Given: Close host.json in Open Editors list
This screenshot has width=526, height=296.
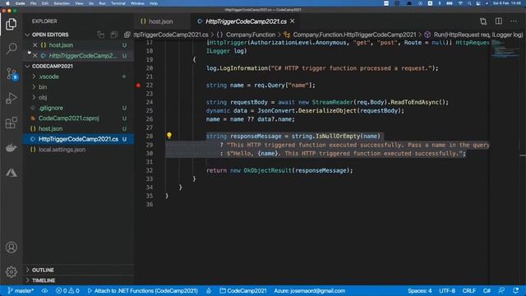Looking at the screenshot, I should point(35,45).
